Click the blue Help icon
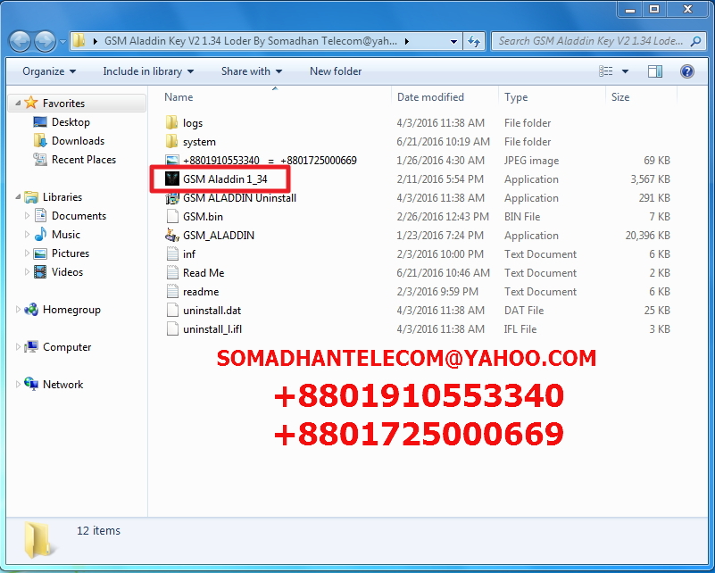Viewport: 715px width, 573px height. (x=687, y=71)
